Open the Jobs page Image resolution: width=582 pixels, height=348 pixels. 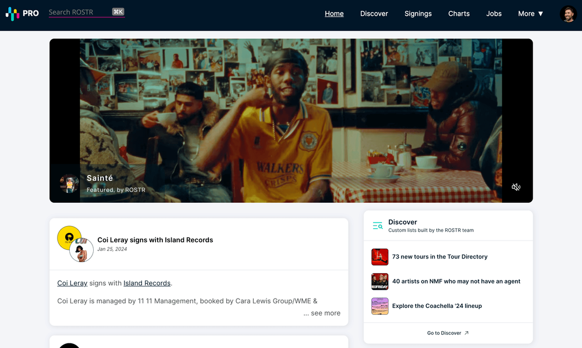pyautogui.click(x=494, y=14)
